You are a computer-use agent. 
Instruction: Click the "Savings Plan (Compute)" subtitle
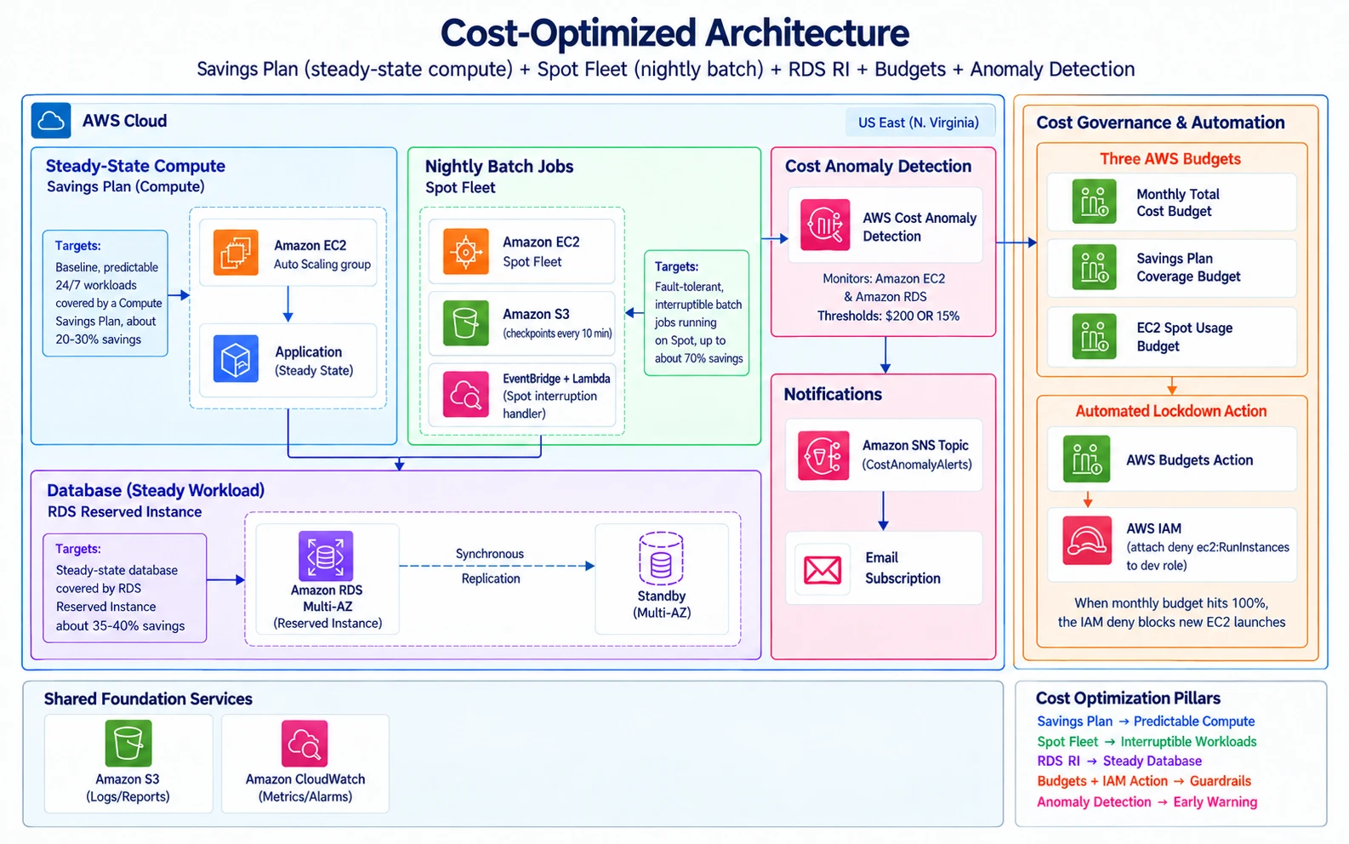coord(125,186)
